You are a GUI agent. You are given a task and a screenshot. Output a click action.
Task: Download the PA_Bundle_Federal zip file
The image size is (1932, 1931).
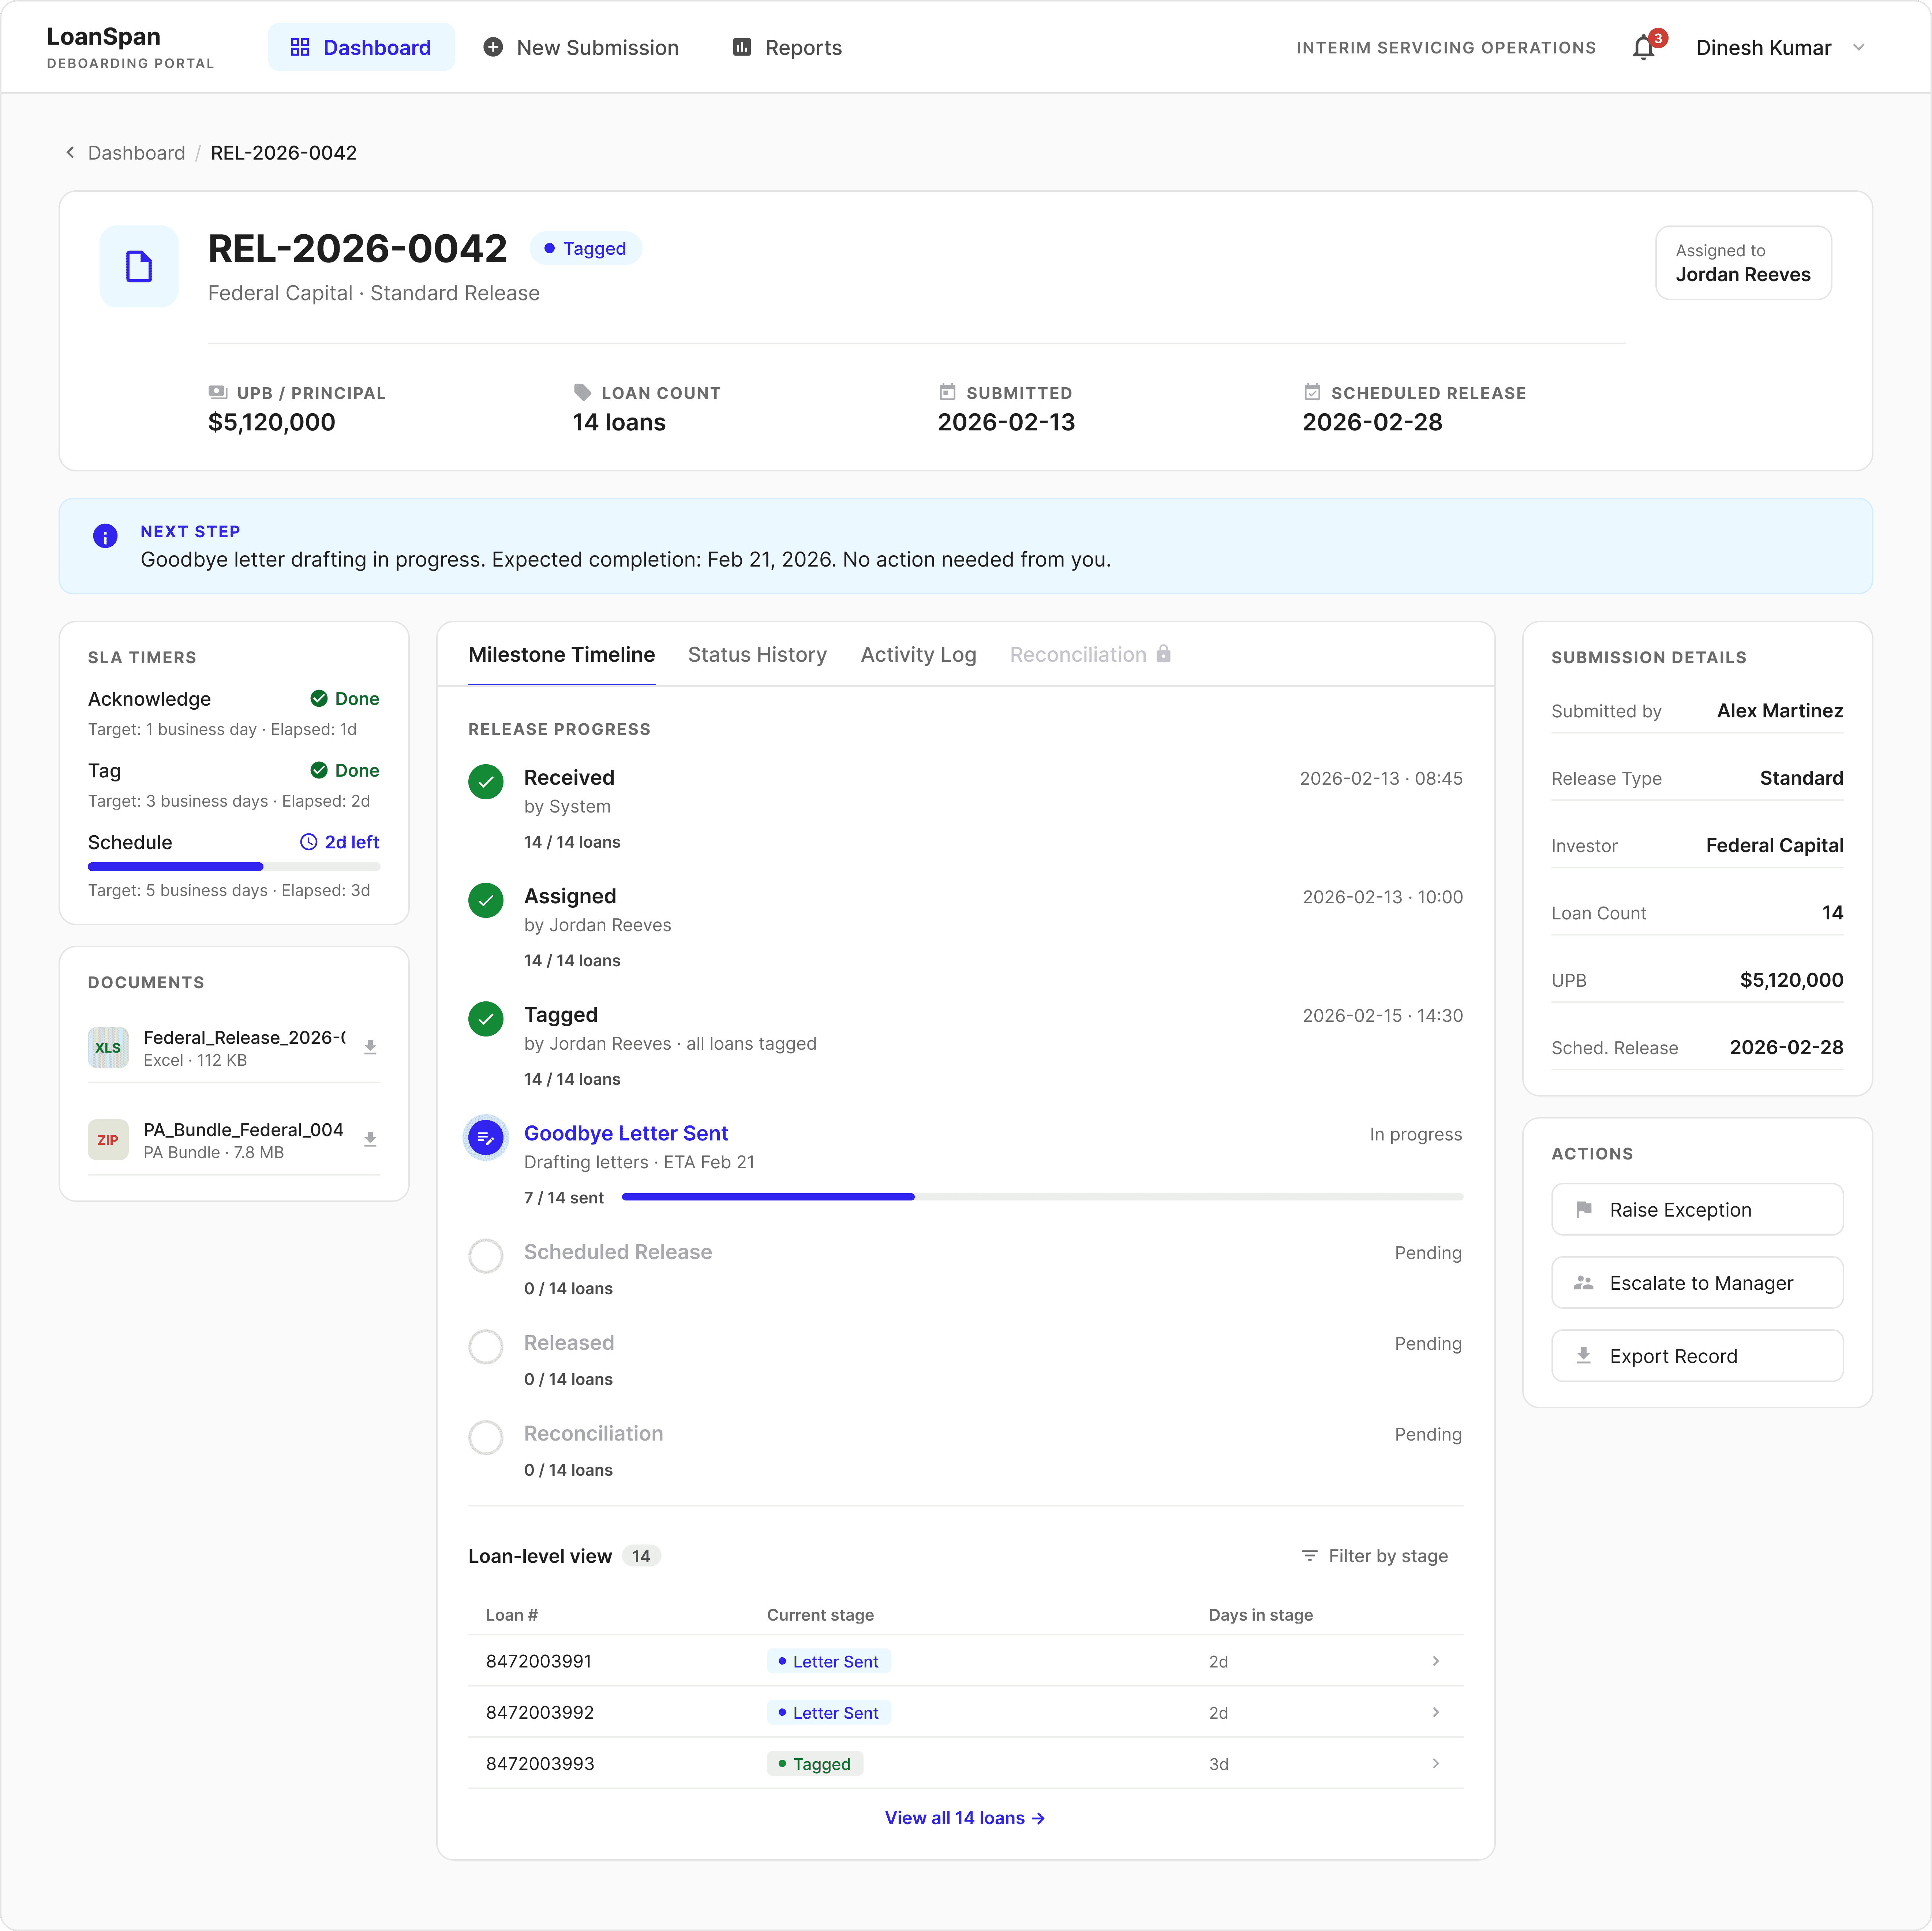[x=370, y=1139]
